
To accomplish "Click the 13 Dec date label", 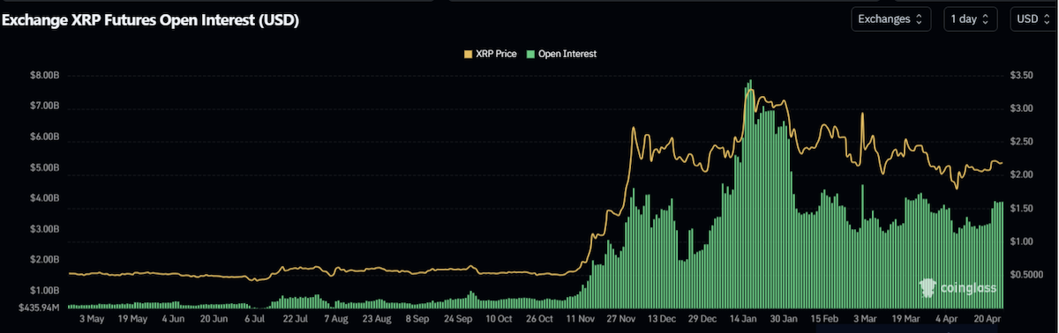I will (x=663, y=319).
